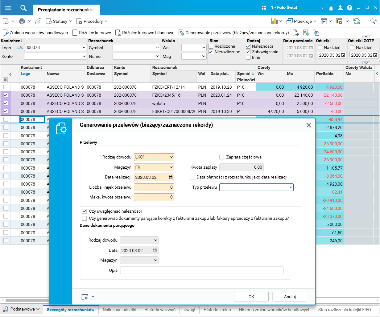Click Różnice kursowe bilansowe button
380x317 pixels.
click(145, 33)
